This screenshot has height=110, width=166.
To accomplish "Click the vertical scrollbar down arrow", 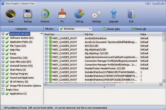I will point(164,81).
